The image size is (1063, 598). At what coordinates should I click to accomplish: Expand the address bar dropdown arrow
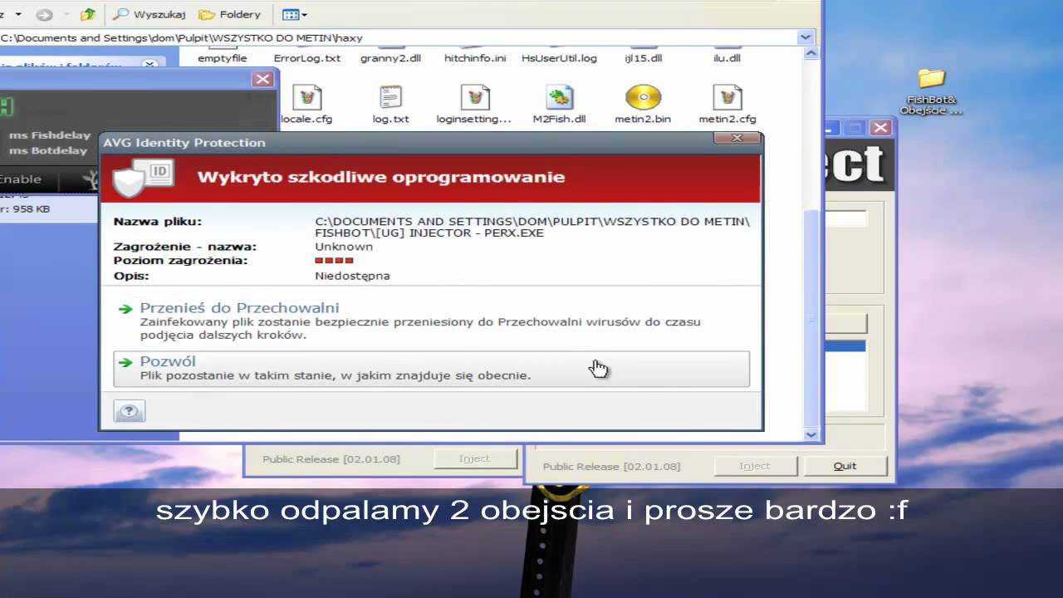pos(806,37)
